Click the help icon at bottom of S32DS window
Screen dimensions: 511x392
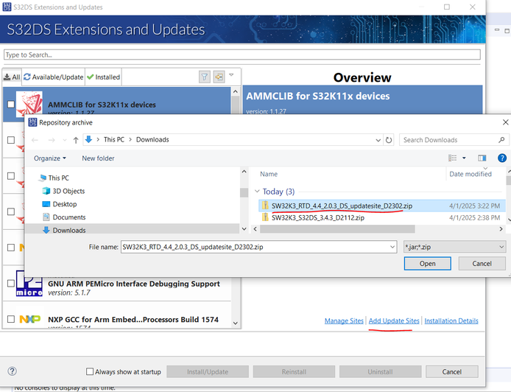coord(12,371)
